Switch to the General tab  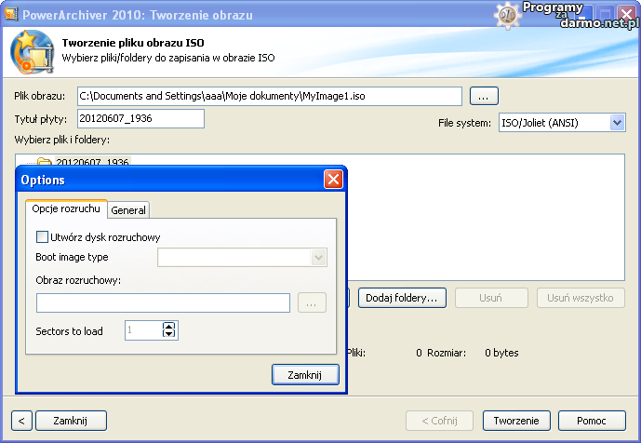pyautogui.click(x=128, y=210)
